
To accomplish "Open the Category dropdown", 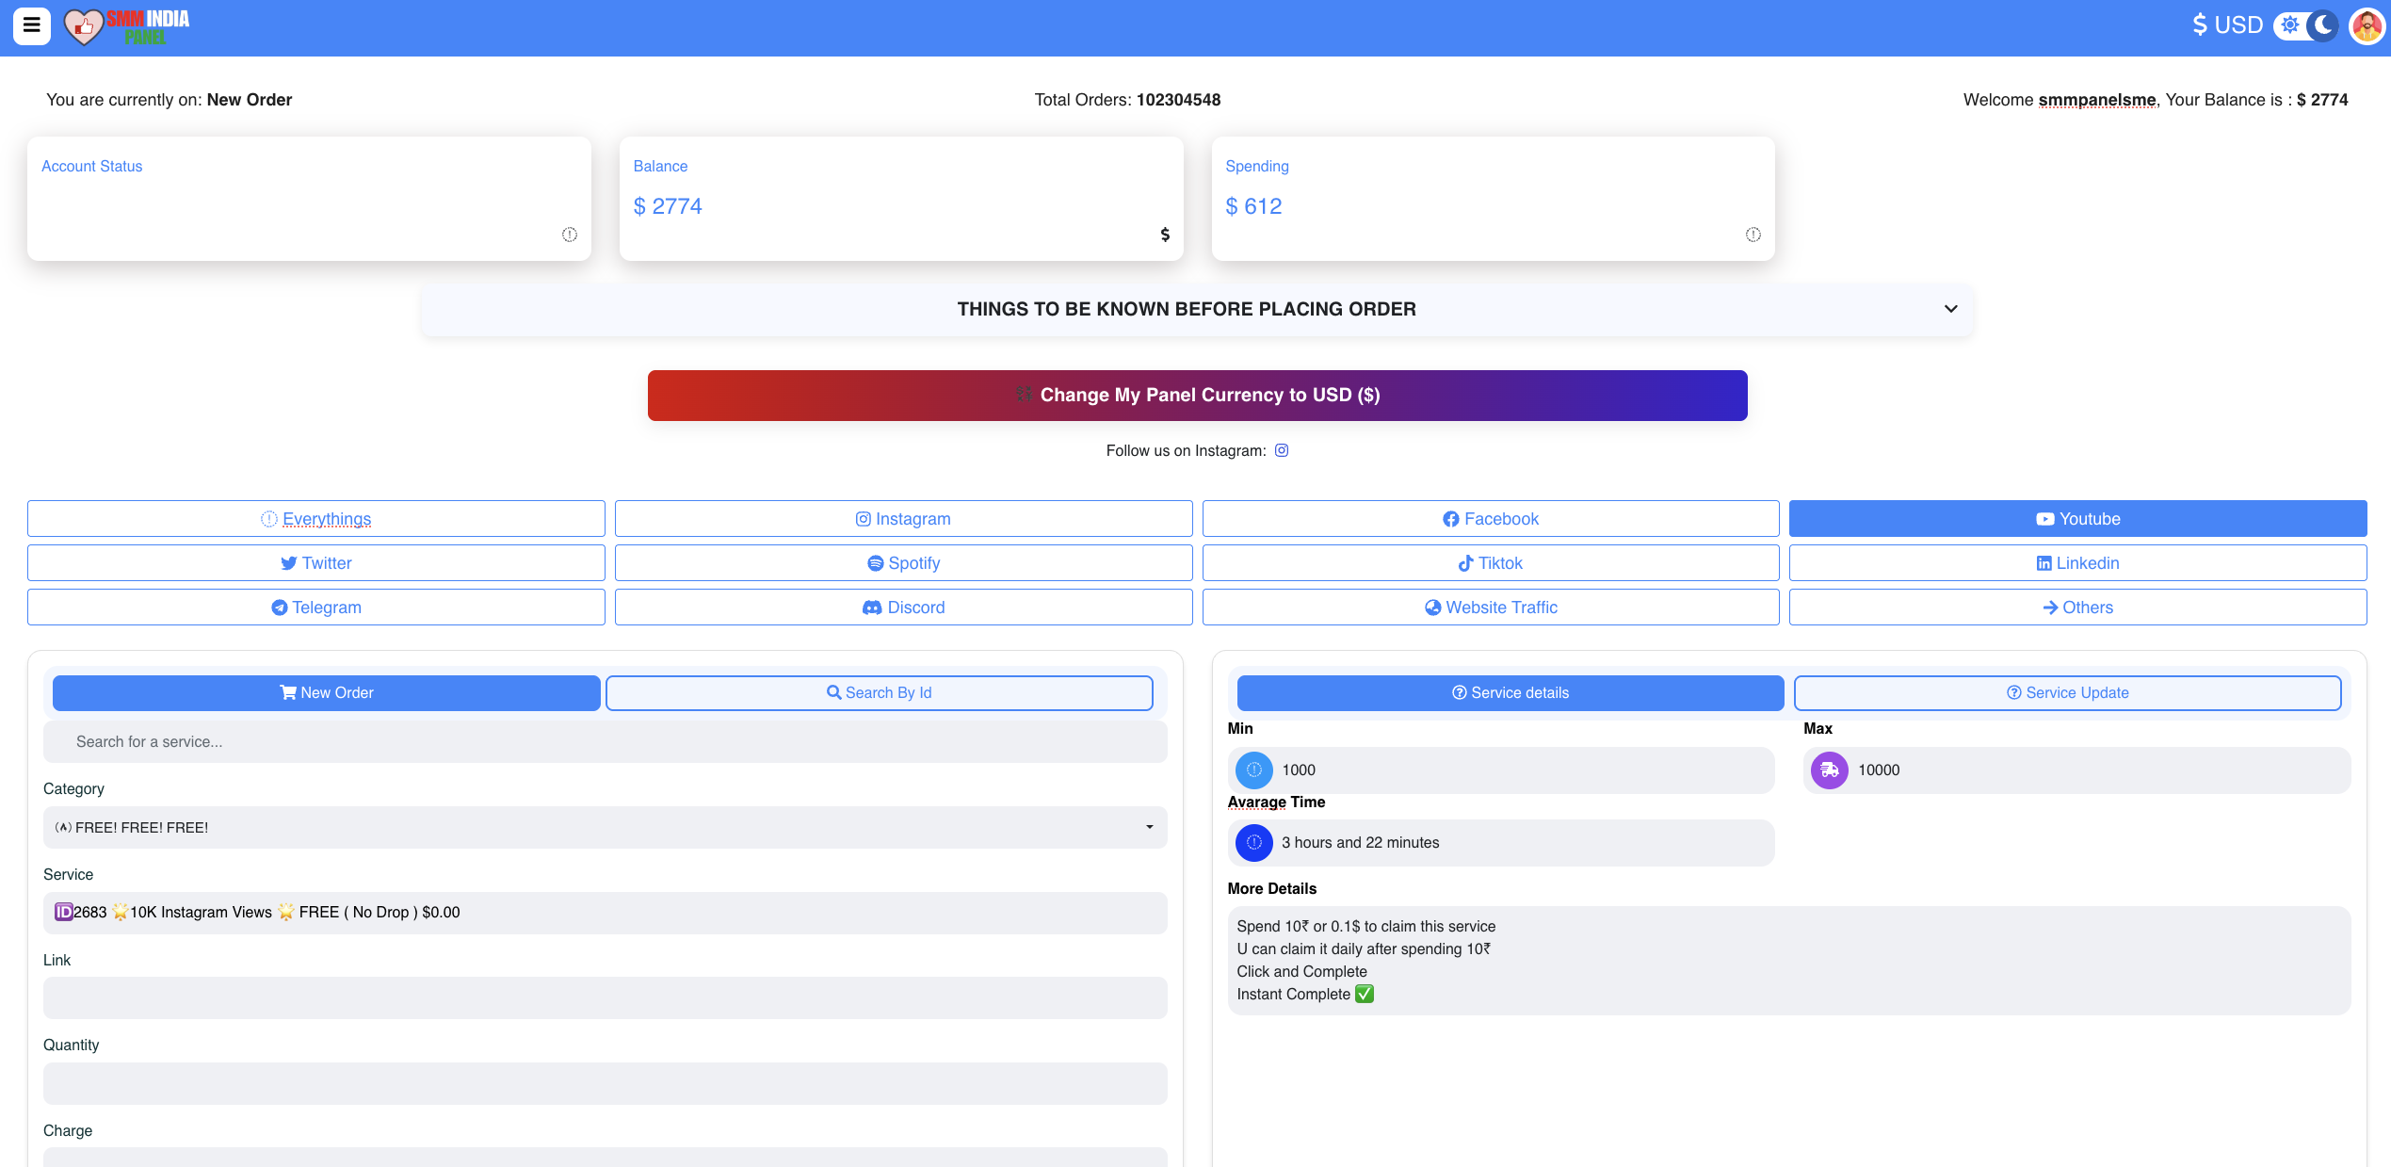I will (605, 827).
